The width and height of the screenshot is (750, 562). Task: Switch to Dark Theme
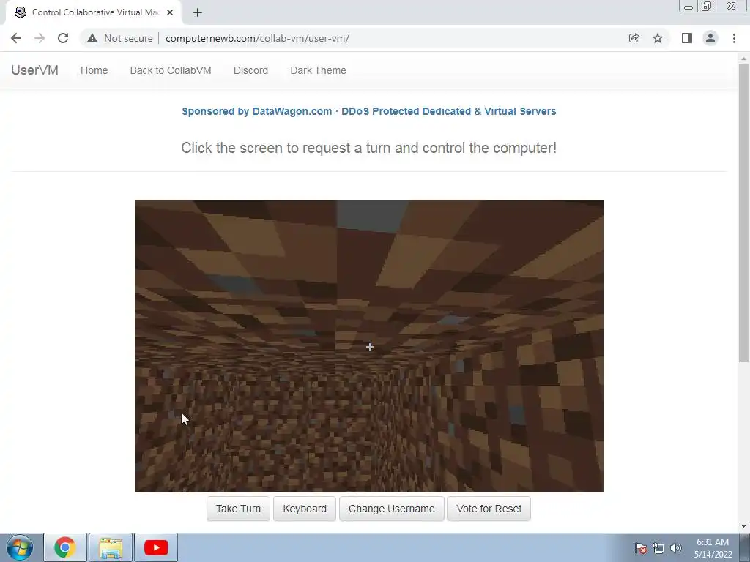tap(318, 70)
